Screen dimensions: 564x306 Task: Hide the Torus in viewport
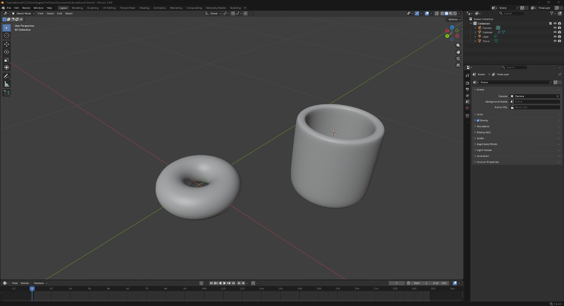tap(555, 41)
